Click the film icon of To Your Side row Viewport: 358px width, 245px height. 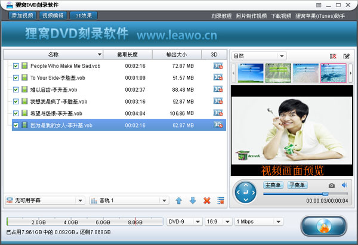coord(24,77)
